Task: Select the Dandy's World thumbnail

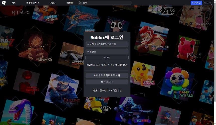Action: tap(178, 84)
